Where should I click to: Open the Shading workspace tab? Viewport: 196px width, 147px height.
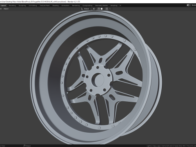[56, 6]
